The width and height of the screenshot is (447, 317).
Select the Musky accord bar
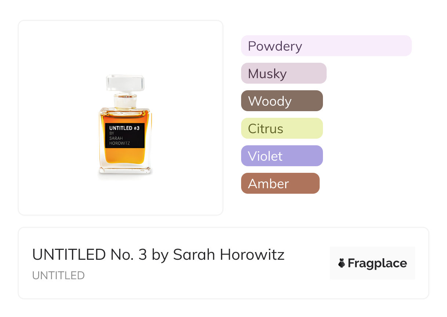pyautogui.click(x=284, y=73)
